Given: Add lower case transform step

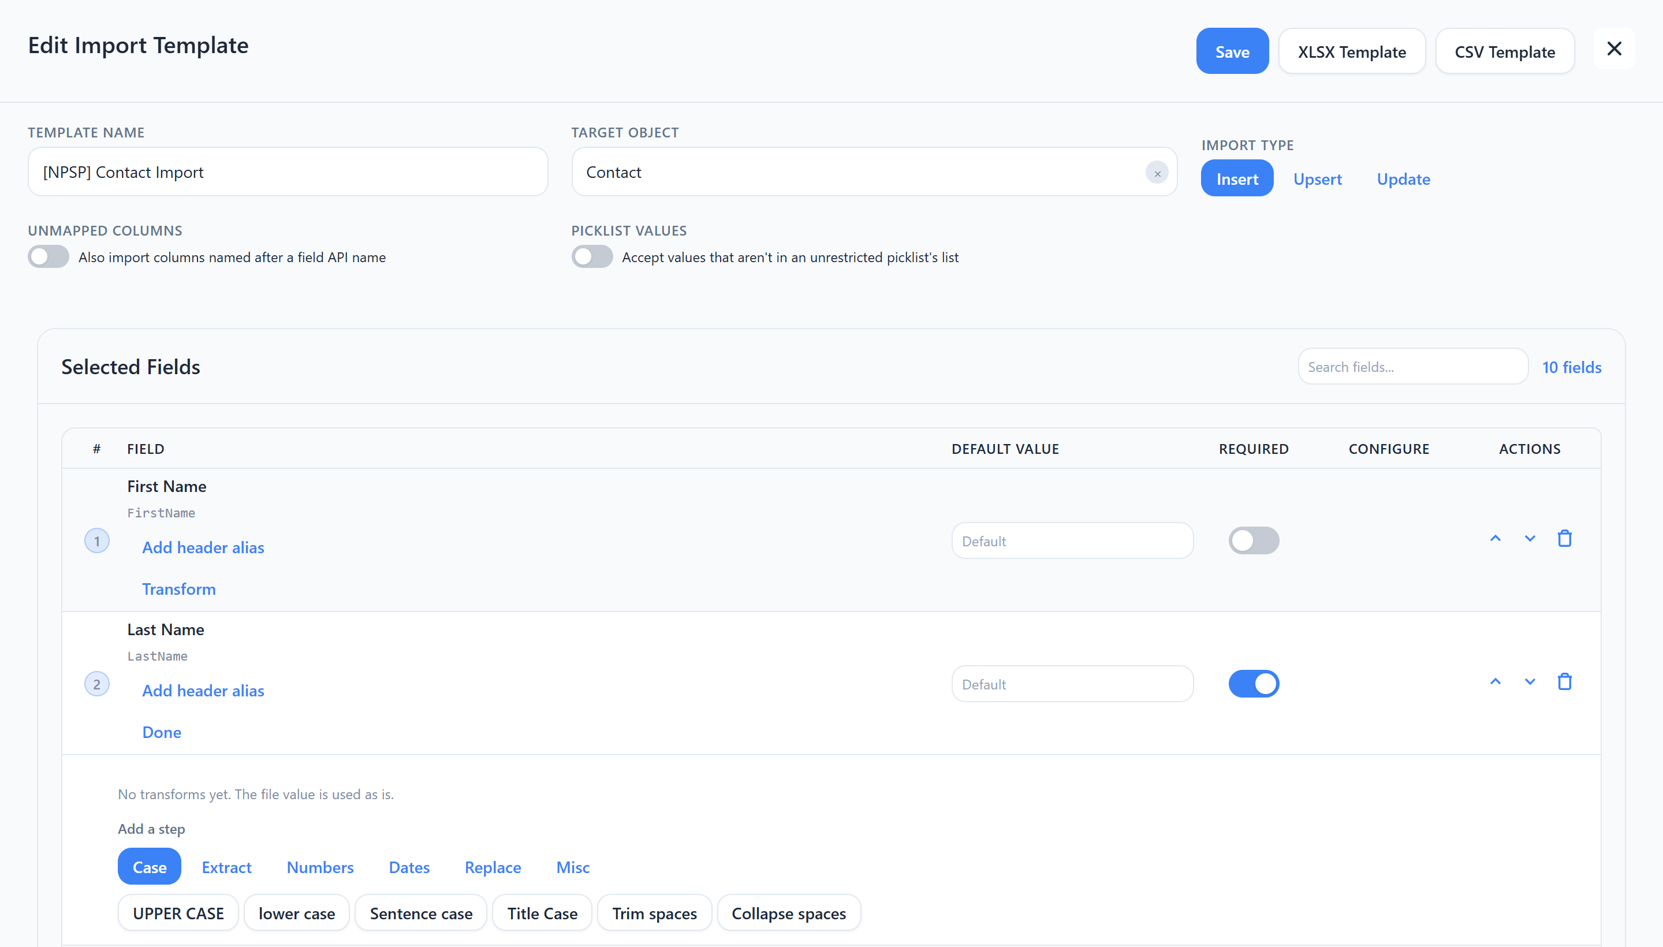Looking at the screenshot, I should pos(297,913).
